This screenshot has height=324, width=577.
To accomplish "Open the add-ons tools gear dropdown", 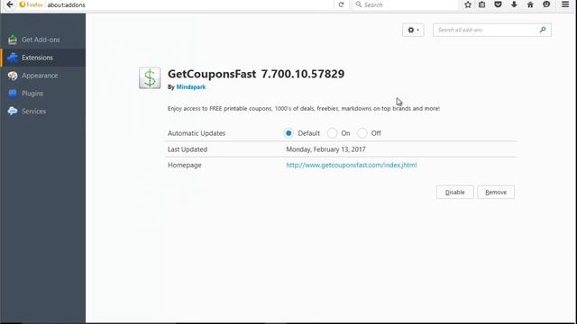I will (x=413, y=30).
